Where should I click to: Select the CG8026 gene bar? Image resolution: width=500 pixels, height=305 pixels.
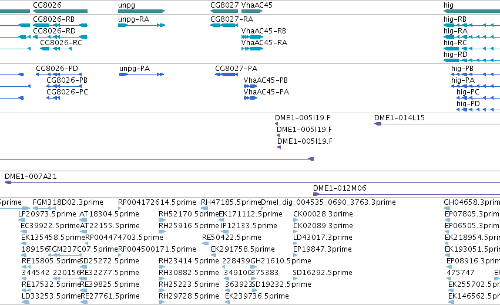(x=61, y=11)
